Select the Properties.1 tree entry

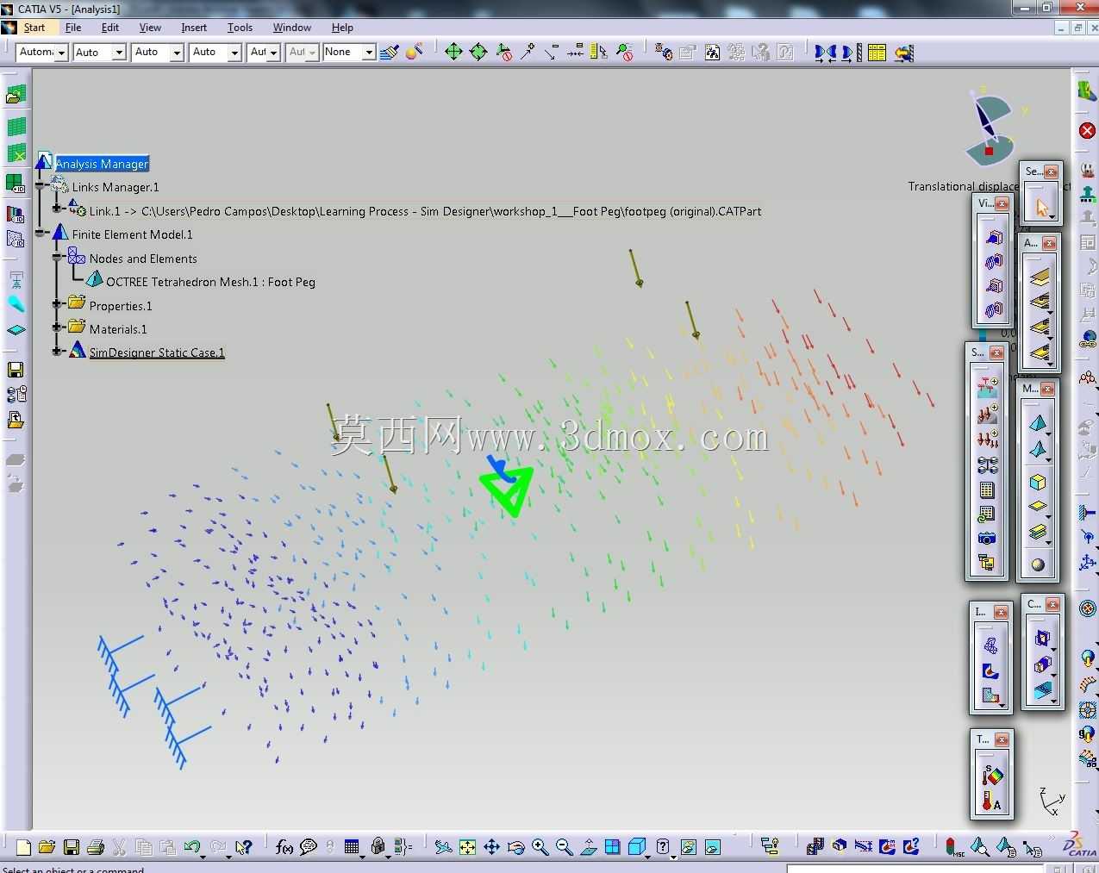(121, 306)
